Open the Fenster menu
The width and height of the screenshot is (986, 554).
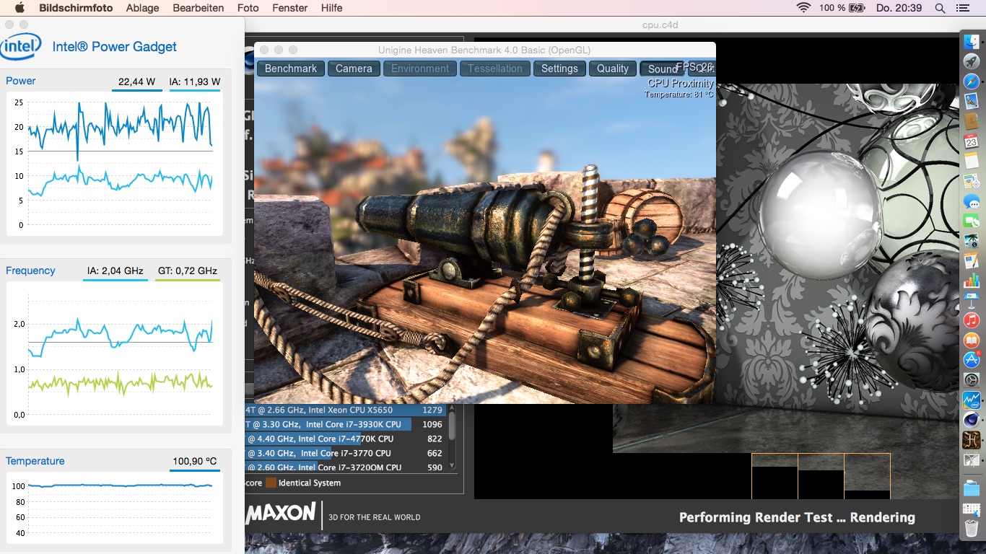click(x=290, y=8)
